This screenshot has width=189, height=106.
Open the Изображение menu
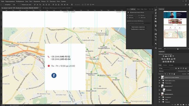click(20, 1)
